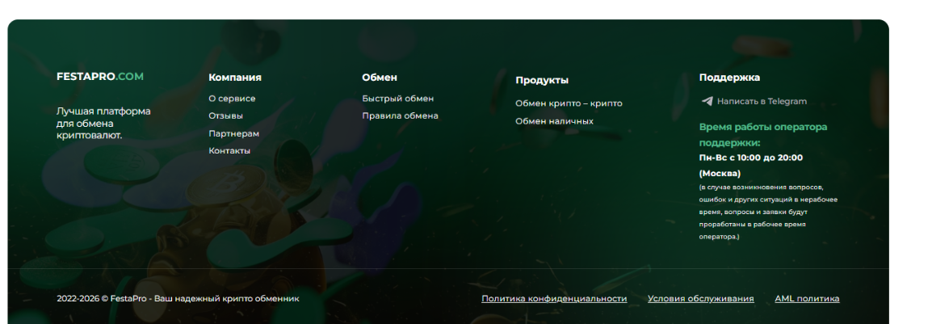View Правила обмена link
This screenshot has height=324, width=932.
[x=400, y=116]
